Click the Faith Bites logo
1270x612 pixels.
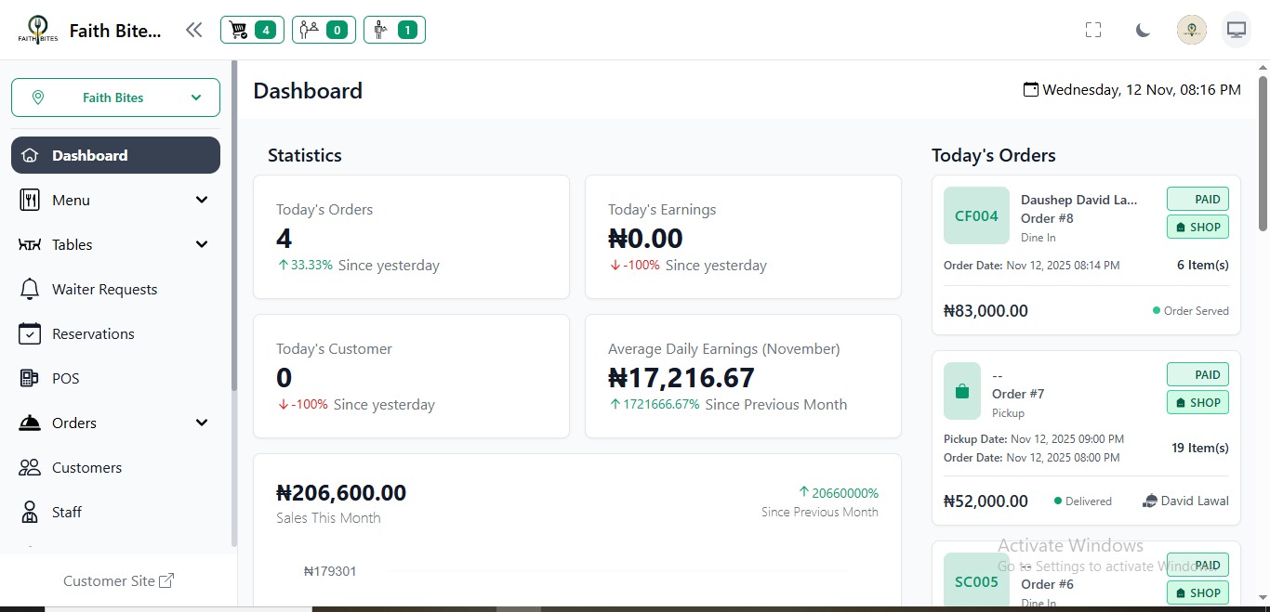click(x=37, y=30)
